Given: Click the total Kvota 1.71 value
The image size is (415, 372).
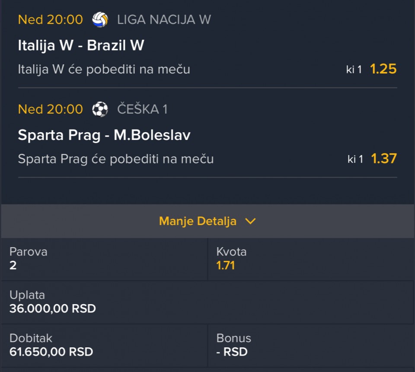Looking at the screenshot, I should 226,265.
